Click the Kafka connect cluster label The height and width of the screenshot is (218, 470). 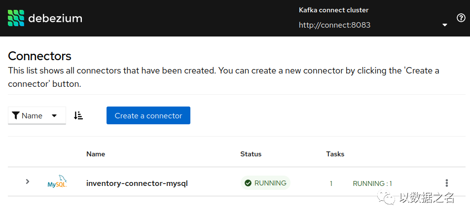click(333, 10)
